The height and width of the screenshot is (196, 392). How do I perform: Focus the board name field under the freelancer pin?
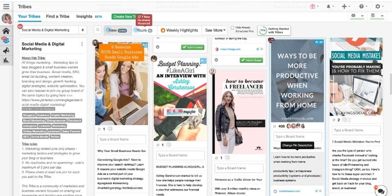239,168
